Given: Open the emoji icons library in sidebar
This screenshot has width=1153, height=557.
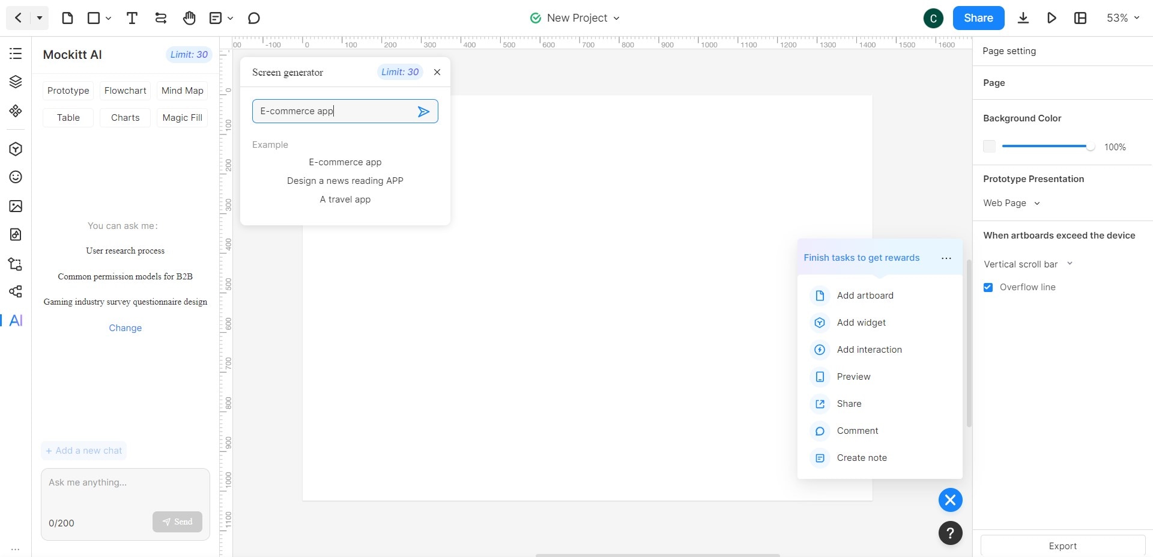Looking at the screenshot, I should [16, 177].
